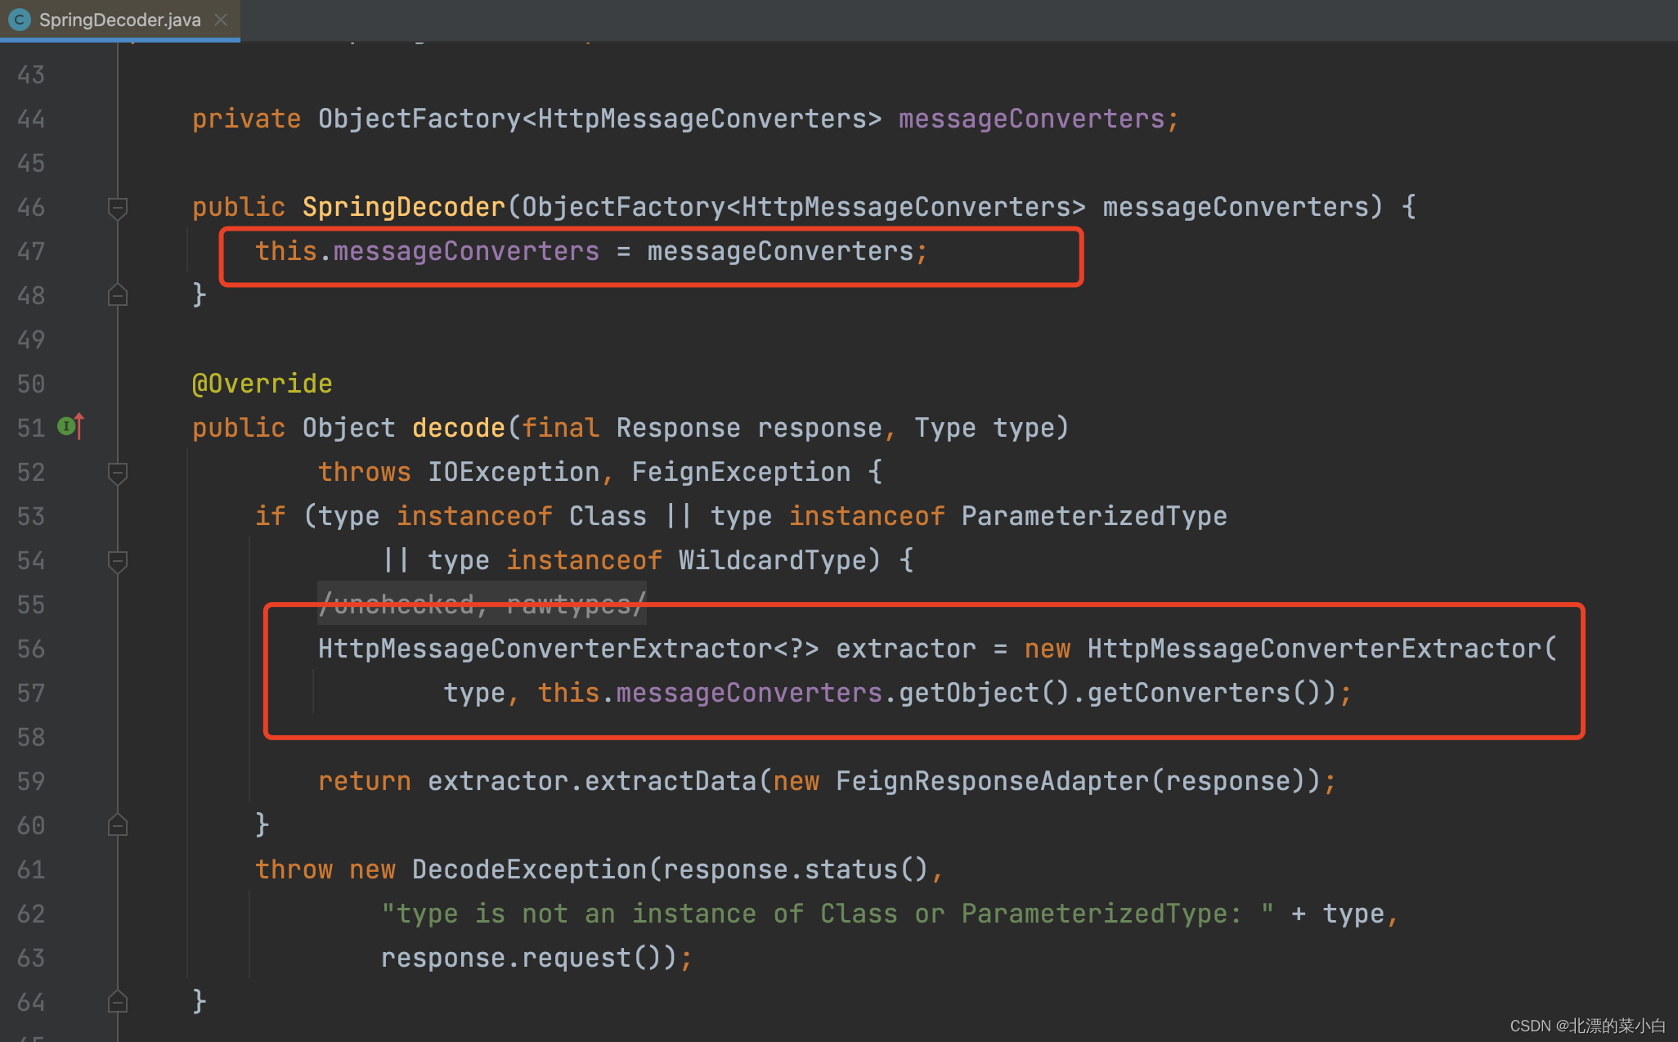Click DecodeException on line 61
The height and width of the screenshot is (1042, 1678).
[x=529, y=869]
